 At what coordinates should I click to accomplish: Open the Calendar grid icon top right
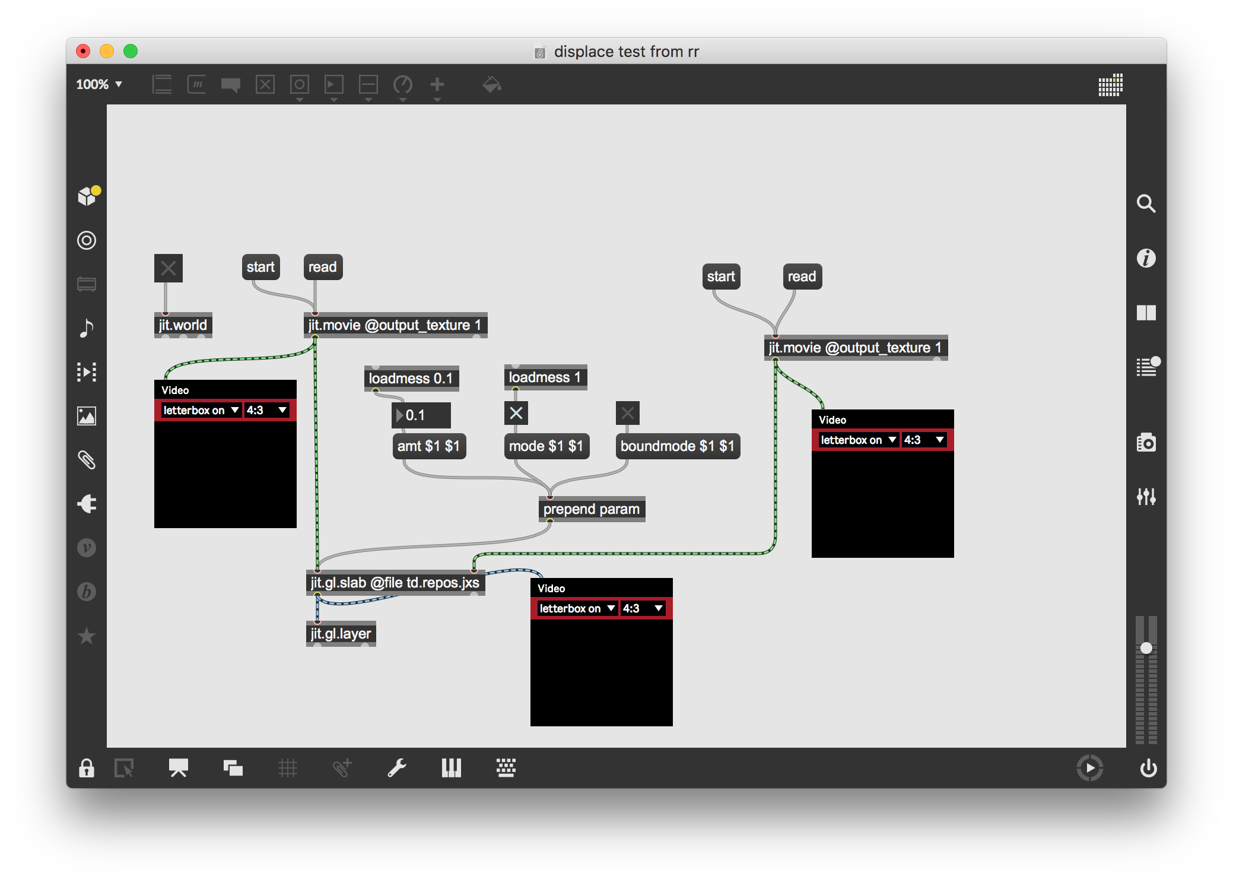1110,85
